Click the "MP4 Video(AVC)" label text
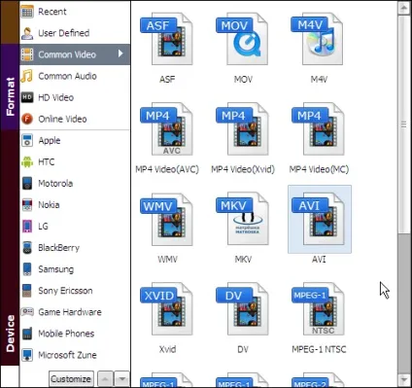This screenshot has width=412, height=388. (167, 169)
